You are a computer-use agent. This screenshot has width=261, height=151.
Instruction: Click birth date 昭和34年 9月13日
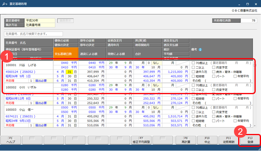tap(18, 121)
